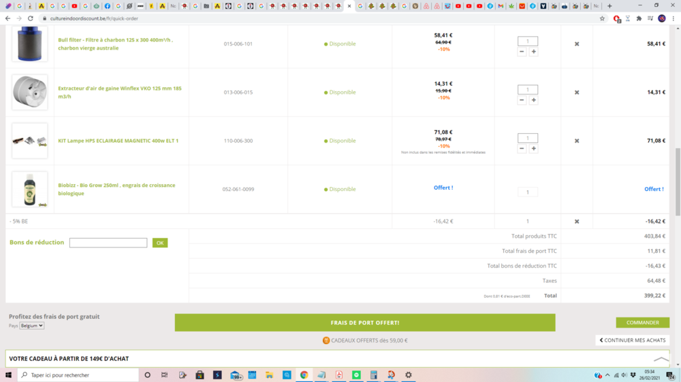This screenshot has width=681, height=382.
Task: Open Extracteur d'air Winflex VKO link
Action: coord(120,92)
